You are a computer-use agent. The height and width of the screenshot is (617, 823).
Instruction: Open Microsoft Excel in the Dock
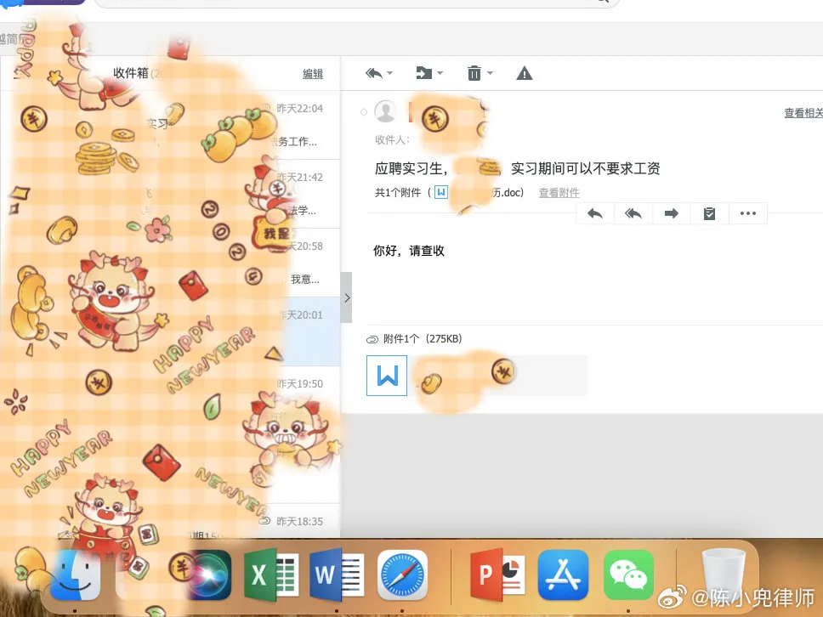(x=271, y=575)
